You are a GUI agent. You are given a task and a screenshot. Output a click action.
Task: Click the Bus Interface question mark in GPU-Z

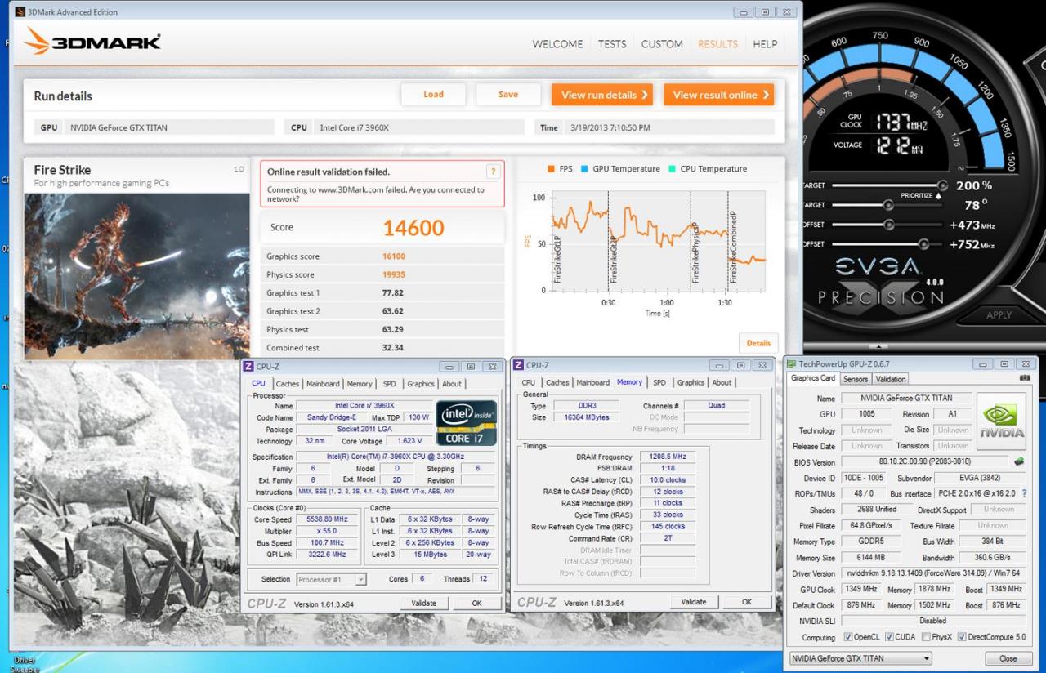click(x=1024, y=494)
